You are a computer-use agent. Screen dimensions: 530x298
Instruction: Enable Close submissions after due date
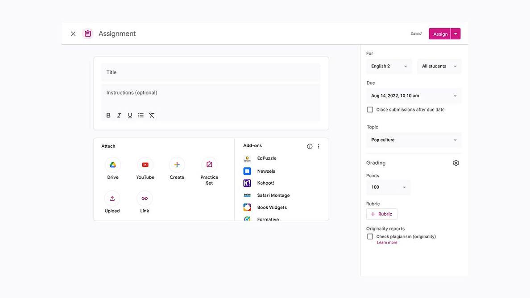(370, 110)
